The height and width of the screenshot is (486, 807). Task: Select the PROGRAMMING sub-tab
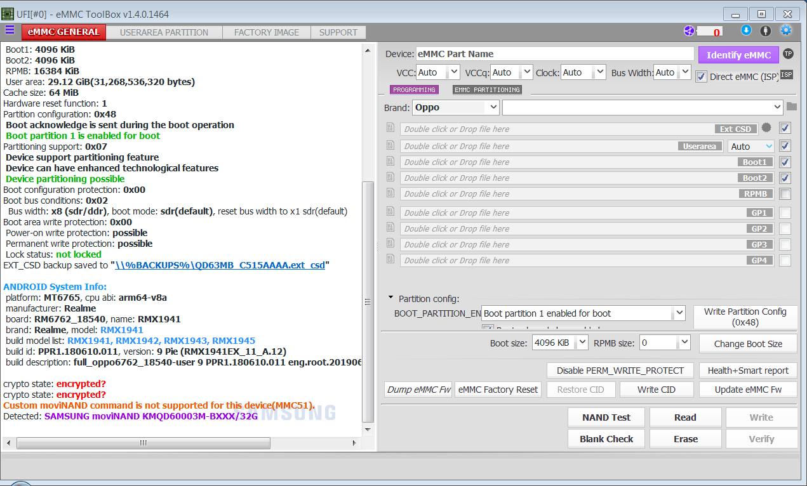pyautogui.click(x=414, y=89)
